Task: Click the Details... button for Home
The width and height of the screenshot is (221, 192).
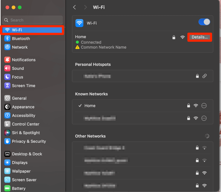Action: pos(199,37)
